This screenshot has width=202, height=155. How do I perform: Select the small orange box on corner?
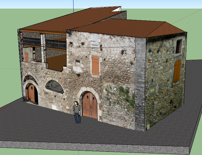(150, 61)
